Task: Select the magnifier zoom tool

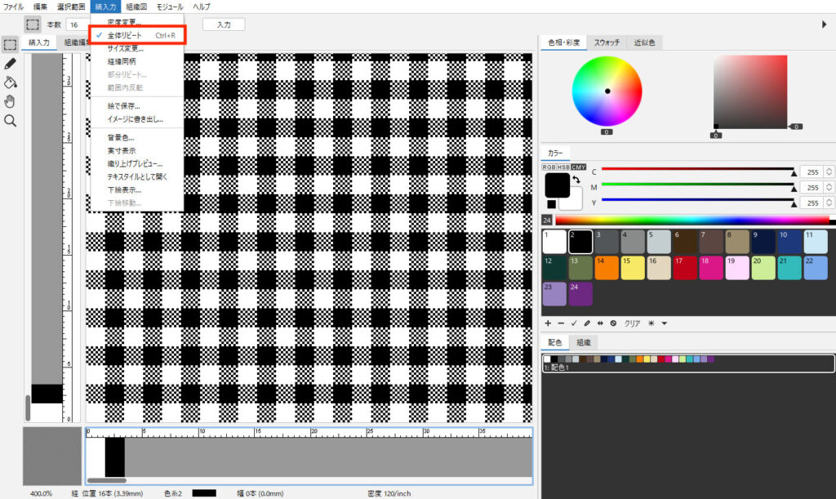Action: pyautogui.click(x=11, y=121)
